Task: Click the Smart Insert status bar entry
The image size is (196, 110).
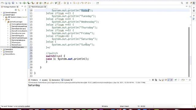Action: [124, 106]
